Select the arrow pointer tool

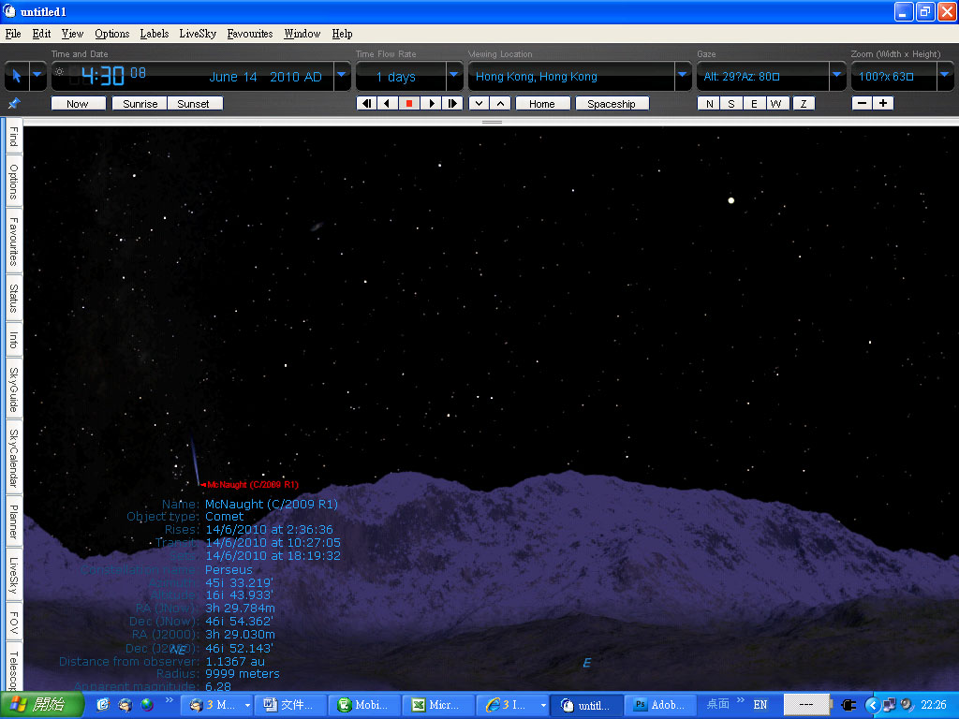point(16,76)
